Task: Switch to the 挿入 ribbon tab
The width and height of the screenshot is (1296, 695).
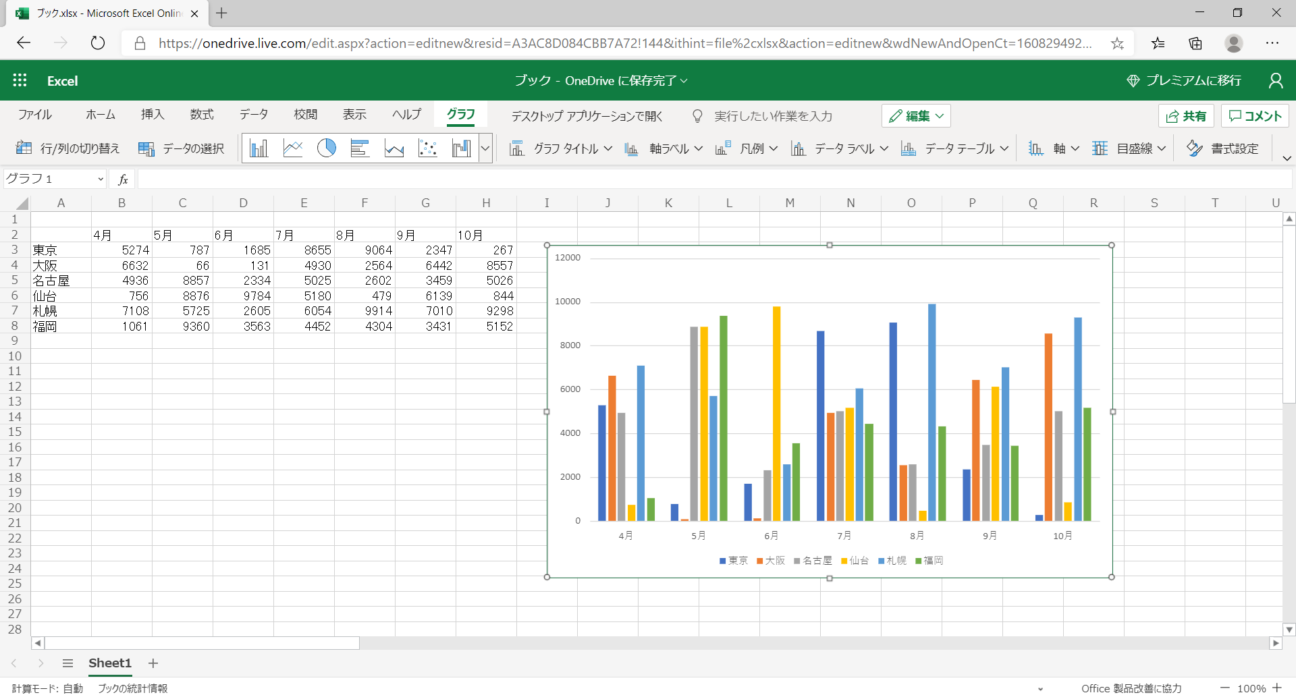Action: click(153, 115)
